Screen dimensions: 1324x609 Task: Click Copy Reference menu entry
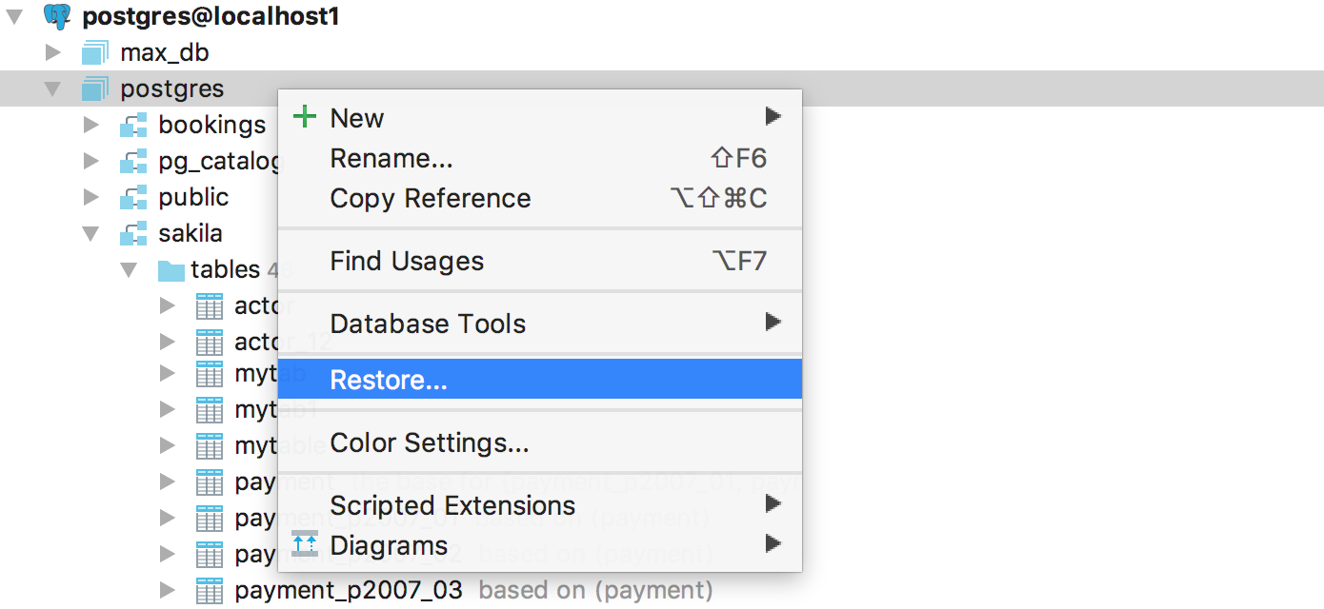click(431, 198)
